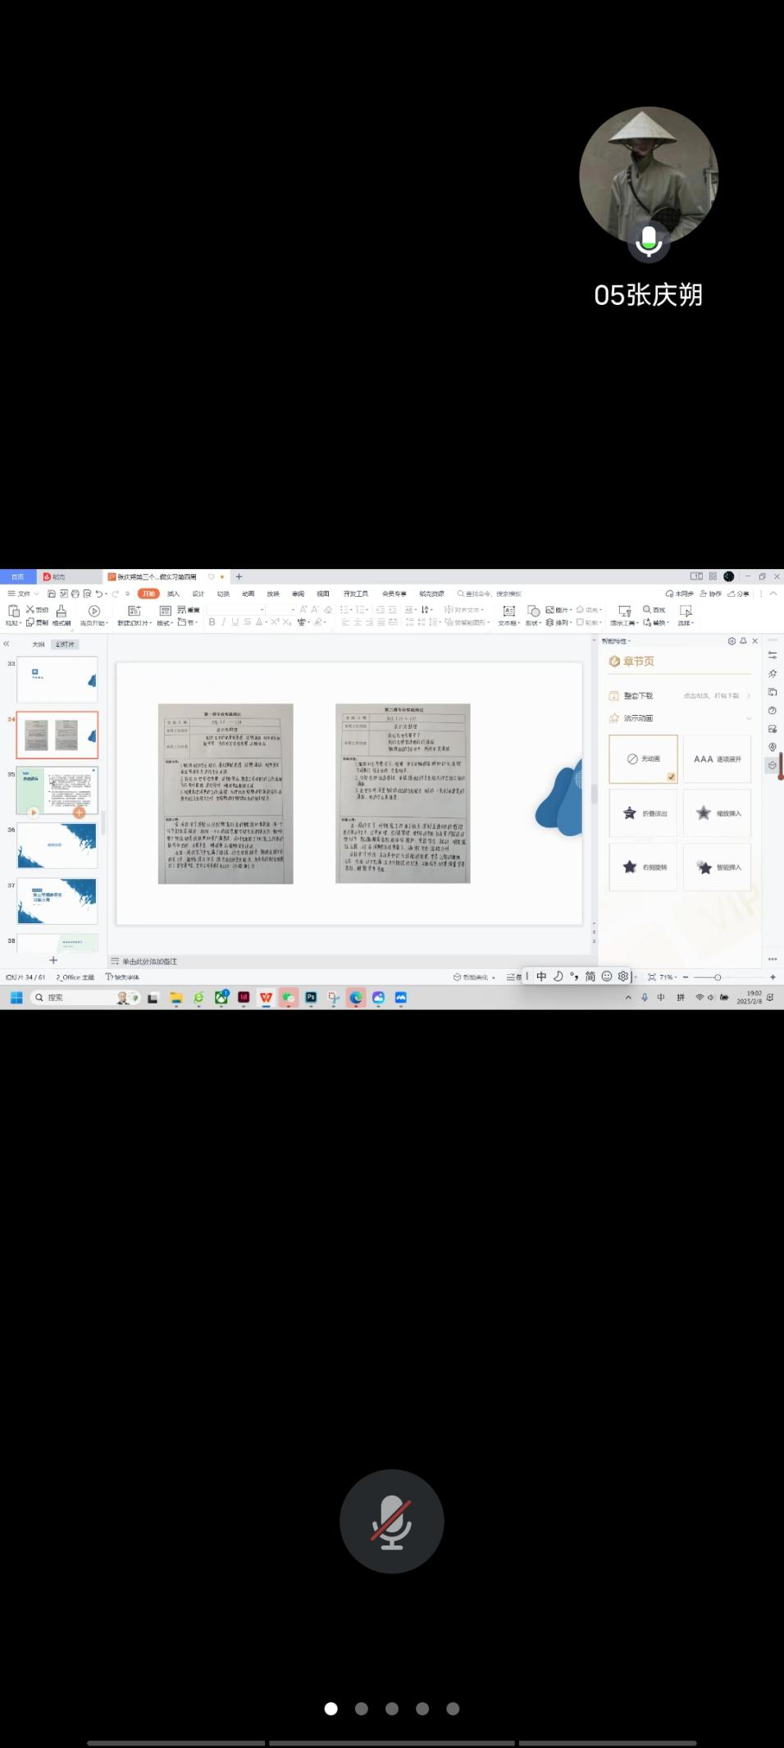The width and height of the screenshot is (784, 1748).
Task: Select the no-animation option in the side panel
Action: click(x=643, y=759)
